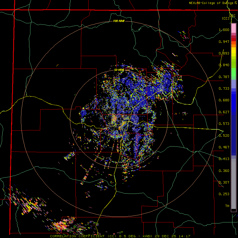Click the 0.573 scale value

(x=224, y=124)
